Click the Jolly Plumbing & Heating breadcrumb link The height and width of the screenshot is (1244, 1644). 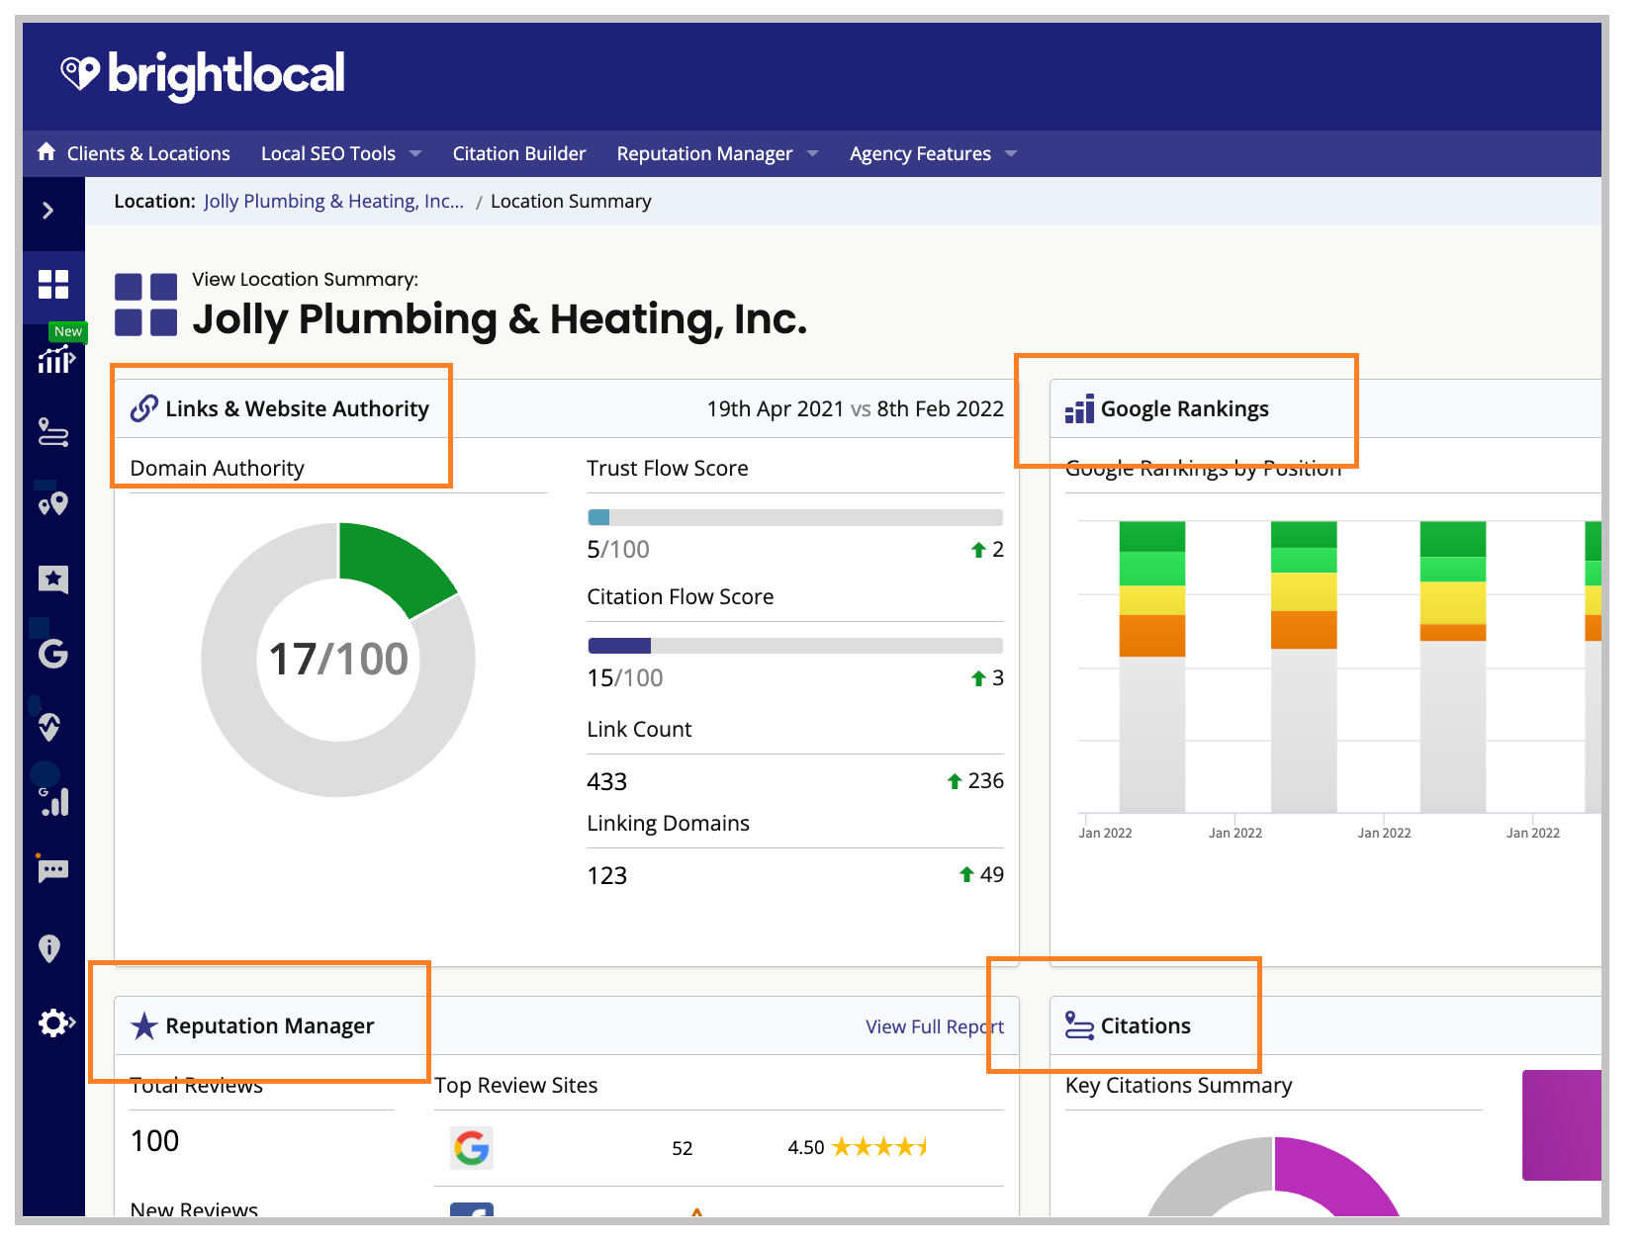tap(333, 202)
